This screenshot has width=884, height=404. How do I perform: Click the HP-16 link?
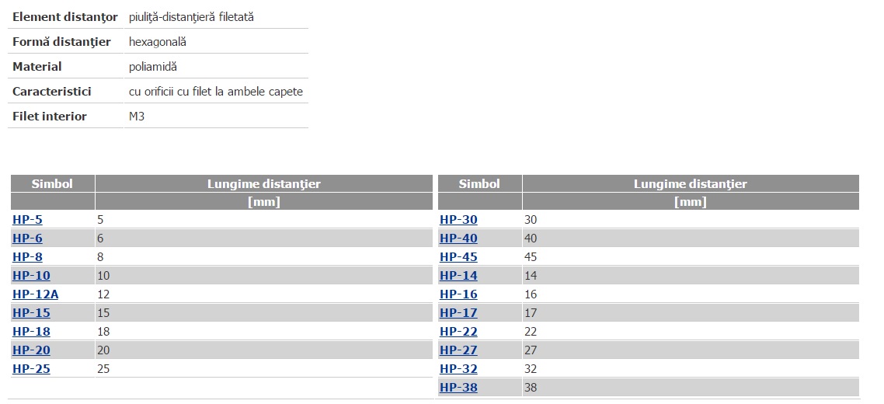tap(458, 294)
